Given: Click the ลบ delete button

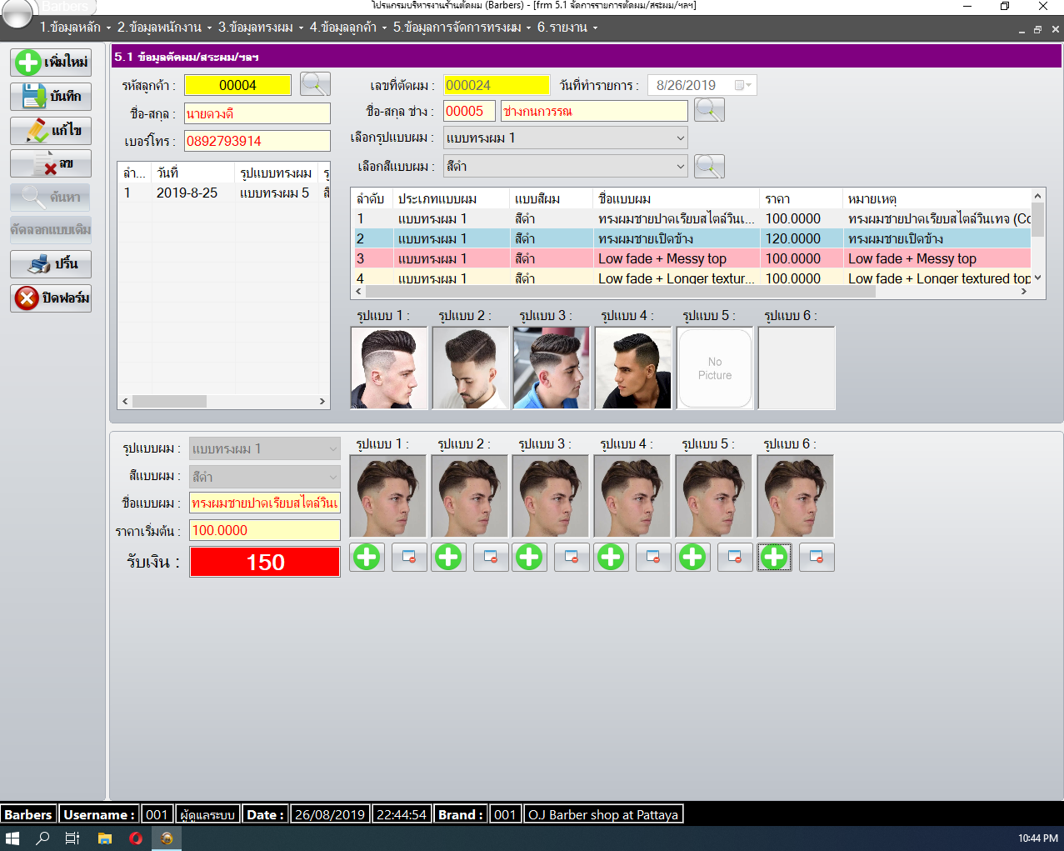Looking at the screenshot, I should [51, 164].
